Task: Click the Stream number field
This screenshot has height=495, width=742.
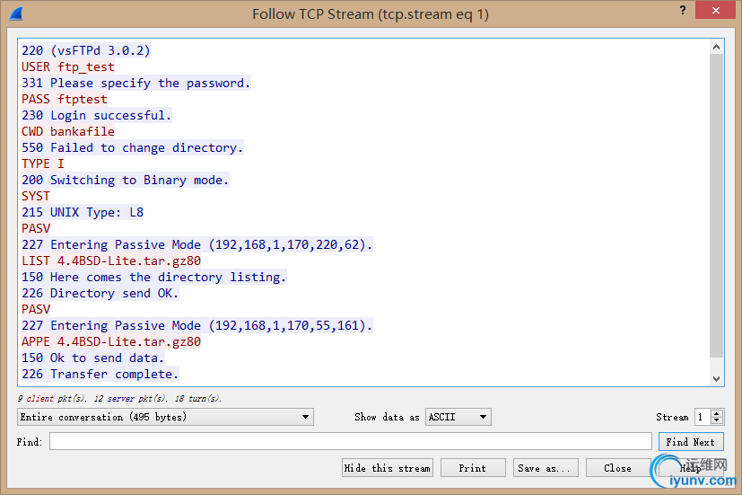Action: click(703, 417)
